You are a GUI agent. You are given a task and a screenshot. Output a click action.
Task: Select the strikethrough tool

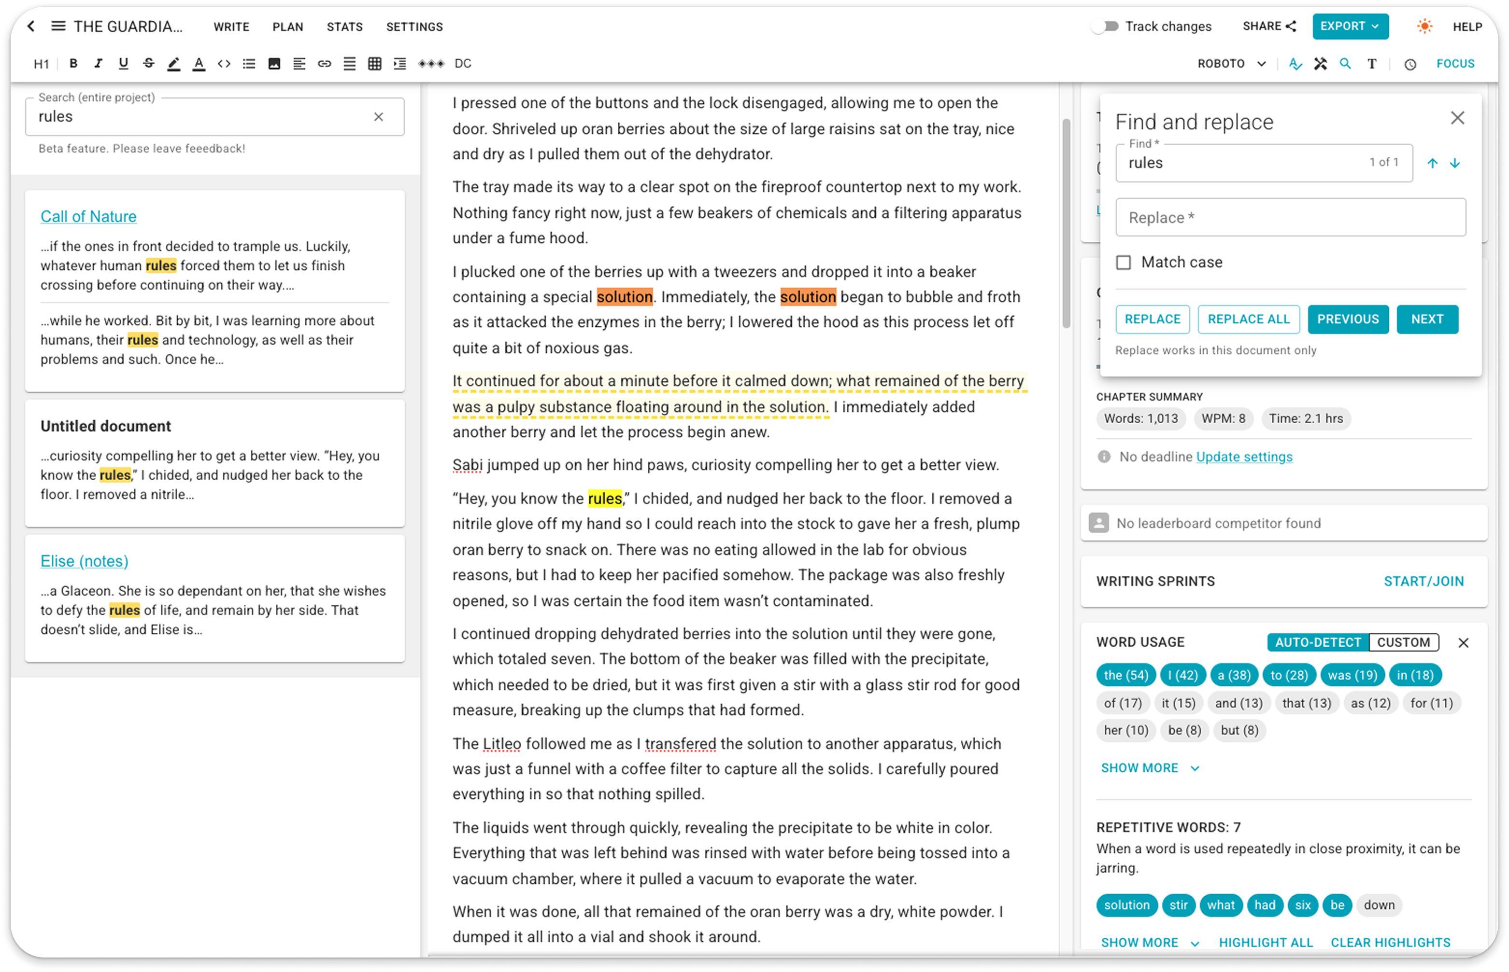pos(149,63)
